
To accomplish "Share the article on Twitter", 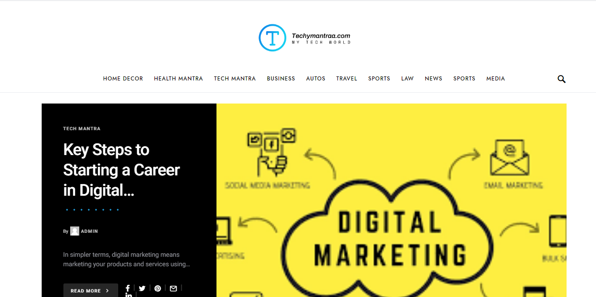I will 142,288.
